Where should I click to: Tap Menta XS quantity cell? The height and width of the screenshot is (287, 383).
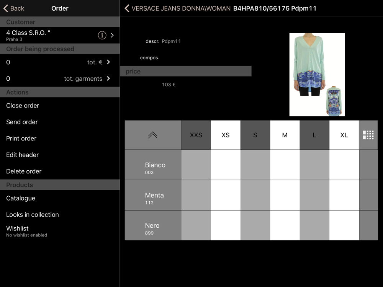coord(226,195)
